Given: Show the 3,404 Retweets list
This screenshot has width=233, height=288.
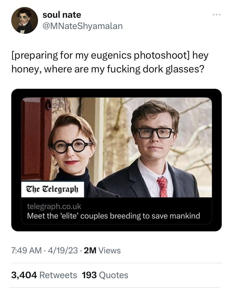Looking at the screenshot, I should [44, 275].
